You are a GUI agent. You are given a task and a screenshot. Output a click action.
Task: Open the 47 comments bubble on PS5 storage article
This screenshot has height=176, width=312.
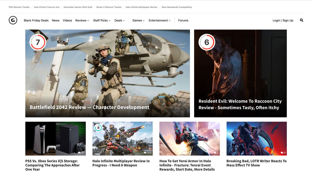point(81,153)
